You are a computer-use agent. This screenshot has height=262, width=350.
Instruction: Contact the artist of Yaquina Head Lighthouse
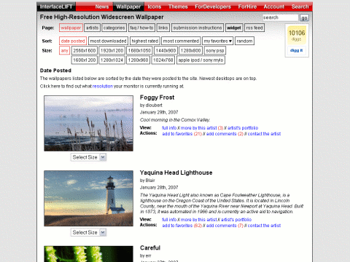pos(264,226)
